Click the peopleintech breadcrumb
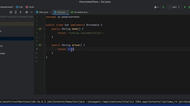The width and height of the screenshot is (190, 106). [7, 7]
